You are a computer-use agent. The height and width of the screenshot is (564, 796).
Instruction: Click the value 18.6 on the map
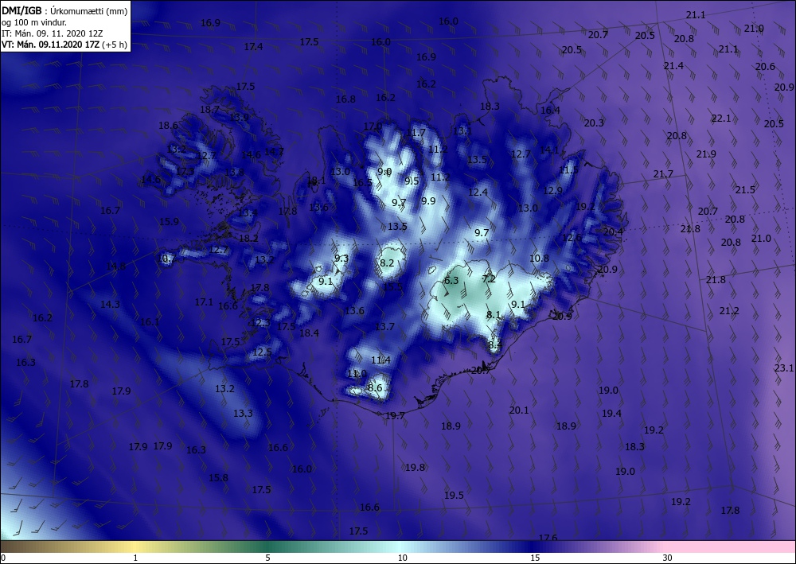[x=168, y=126]
